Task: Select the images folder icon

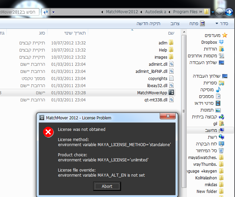Action: coord(171,57)
